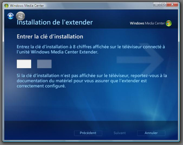Image resolution: width=183 pixels, height=145 pixels.
Task: Click the heading "Entrer la clé d'installation"
Action: [50, 36]
